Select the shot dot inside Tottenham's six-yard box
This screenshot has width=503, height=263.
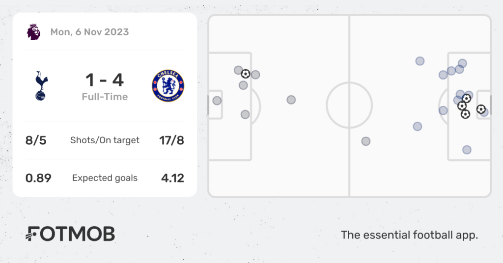tap(217, 101)
